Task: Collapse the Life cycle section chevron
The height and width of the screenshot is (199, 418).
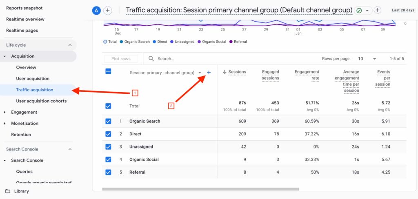Action: [x=70, y=45]
